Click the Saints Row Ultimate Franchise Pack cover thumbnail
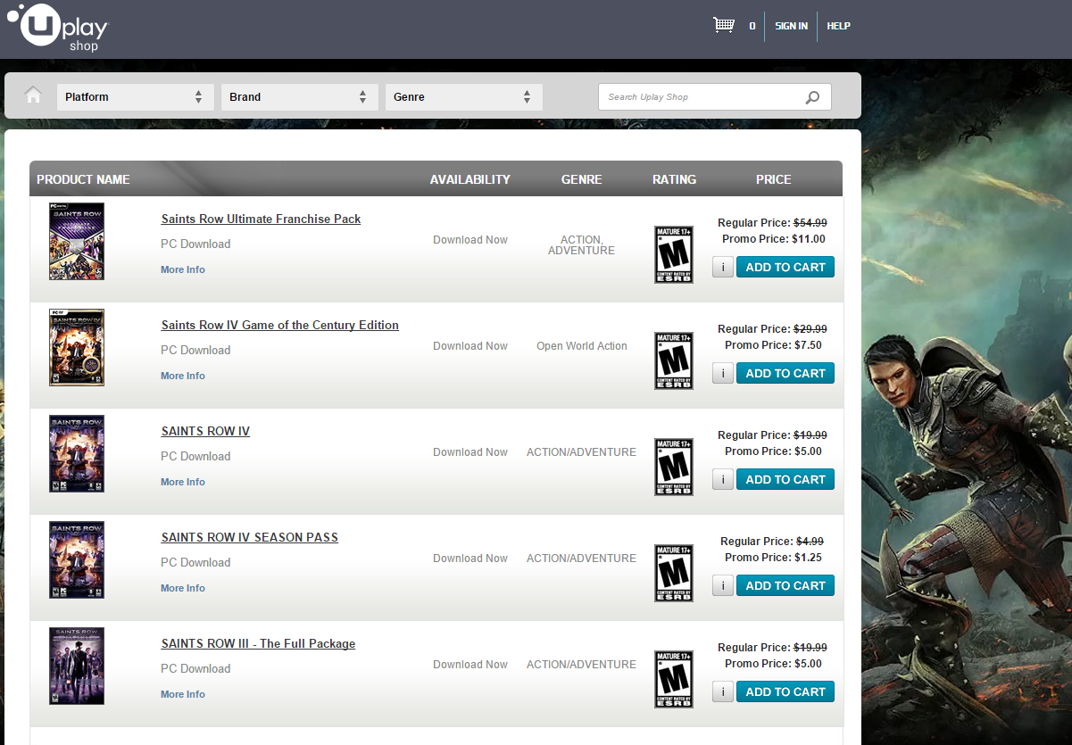The height and width of the screenshot is (745, 1072). click(77, 241)
